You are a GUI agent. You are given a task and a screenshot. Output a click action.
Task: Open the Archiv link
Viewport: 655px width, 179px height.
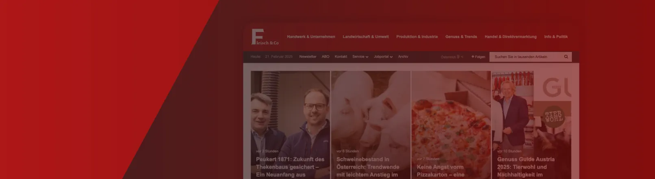[403, 57]
